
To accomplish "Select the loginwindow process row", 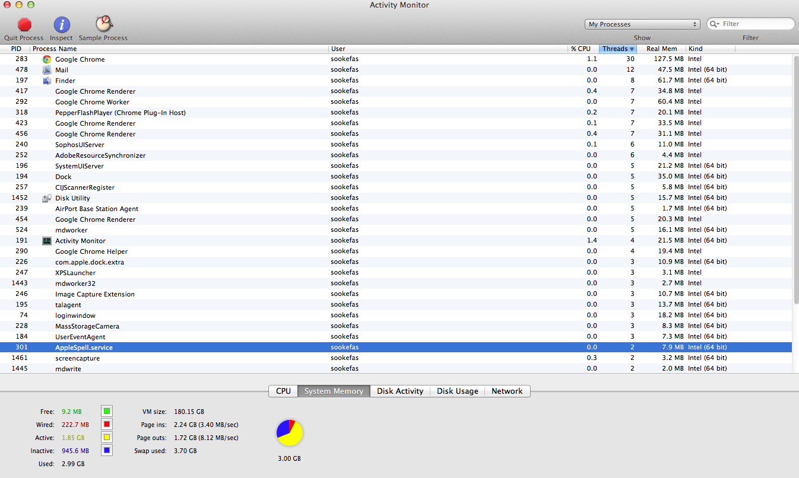I will pos(396,316).
